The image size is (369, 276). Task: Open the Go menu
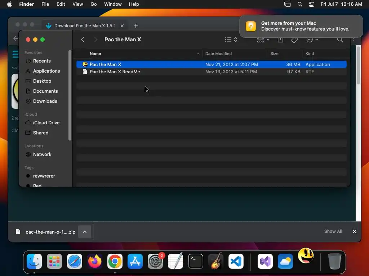tap(94, 4)
